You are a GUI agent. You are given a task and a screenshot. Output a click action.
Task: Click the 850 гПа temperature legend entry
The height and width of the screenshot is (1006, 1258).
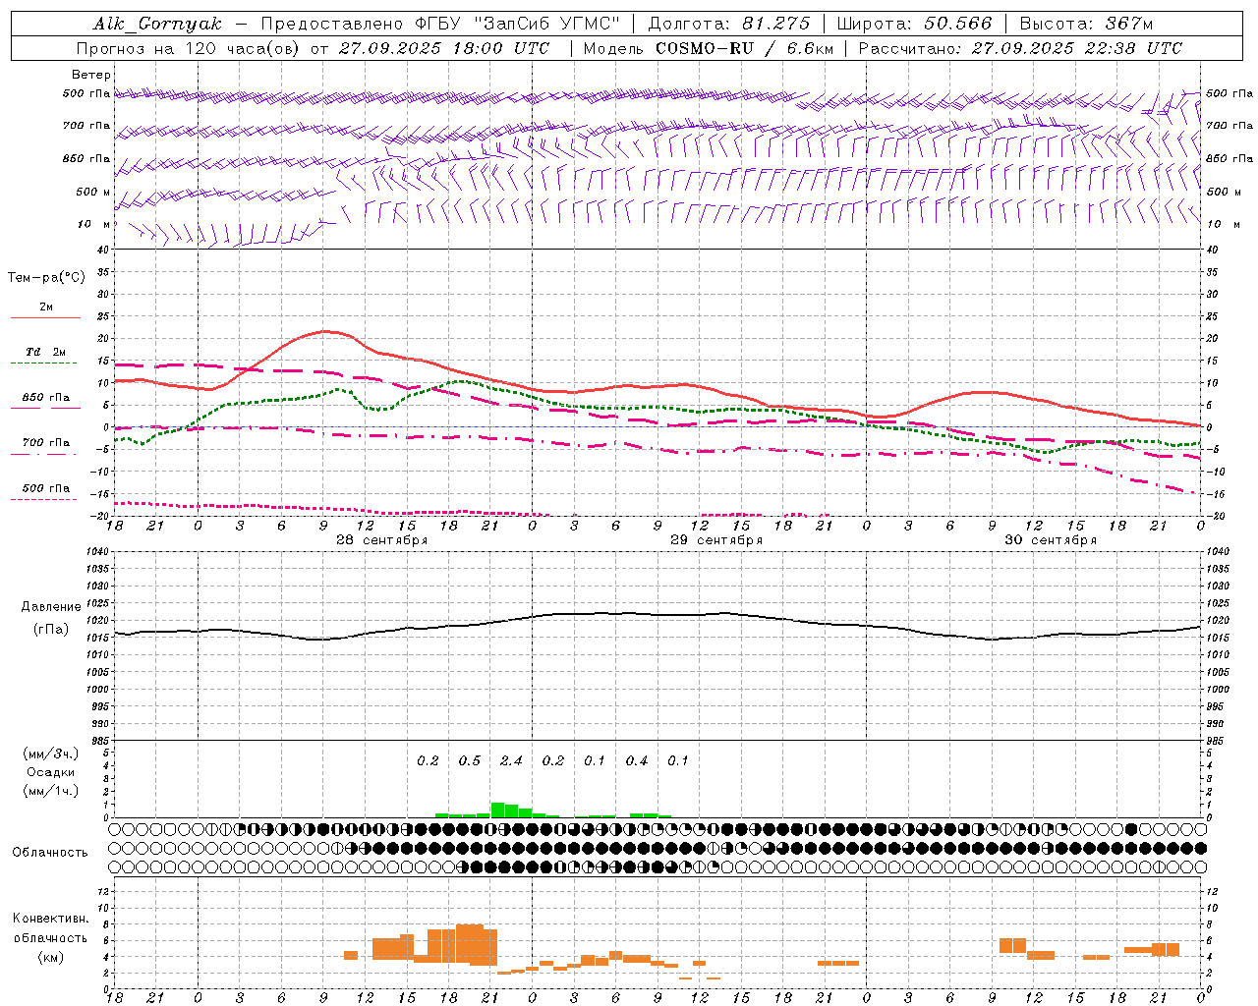click(x=46, y=398)
